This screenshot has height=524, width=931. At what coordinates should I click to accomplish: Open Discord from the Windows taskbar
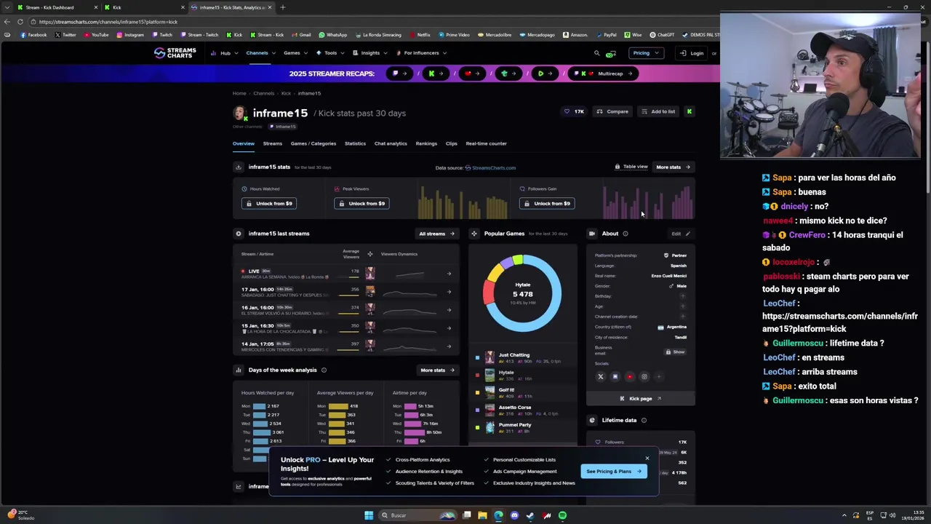(x=514, y=515)
